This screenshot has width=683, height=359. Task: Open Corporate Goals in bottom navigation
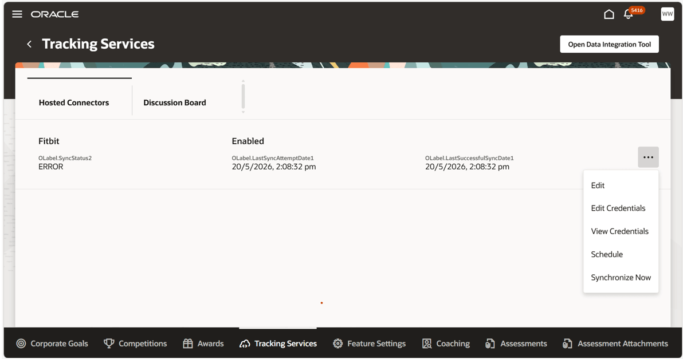click(52, 344)
